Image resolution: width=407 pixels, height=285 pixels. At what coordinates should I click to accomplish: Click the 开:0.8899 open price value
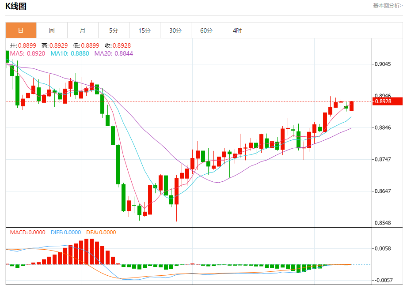point(23,45)
